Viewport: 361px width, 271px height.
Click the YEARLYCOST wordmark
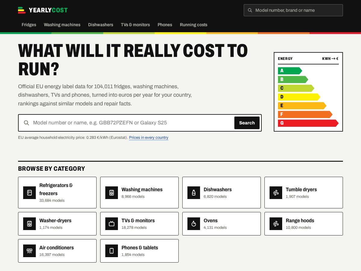click(48, 10)
